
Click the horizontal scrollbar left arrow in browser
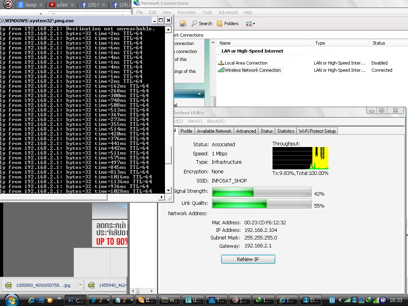tap(133, 291)
